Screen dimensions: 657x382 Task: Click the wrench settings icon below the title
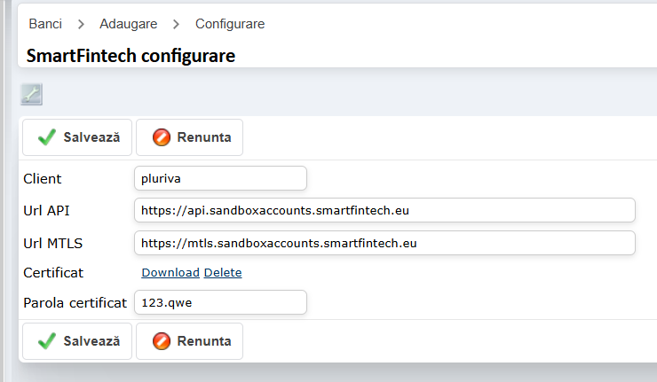pos(31,94)
